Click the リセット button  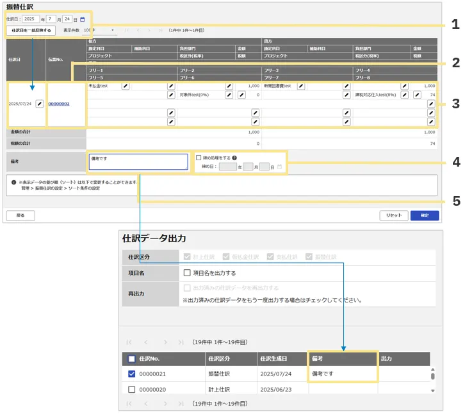click(393, 215)
